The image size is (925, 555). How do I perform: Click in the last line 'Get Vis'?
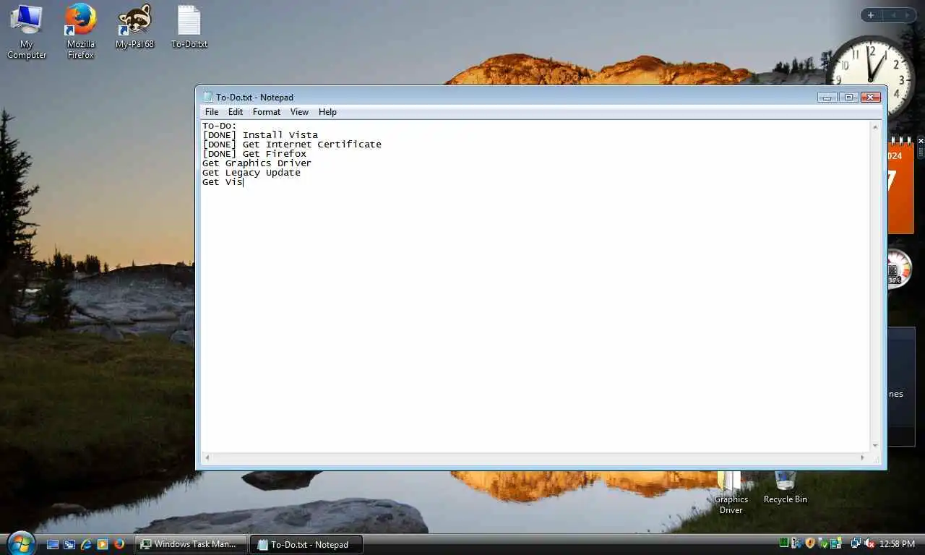point(222,182)
